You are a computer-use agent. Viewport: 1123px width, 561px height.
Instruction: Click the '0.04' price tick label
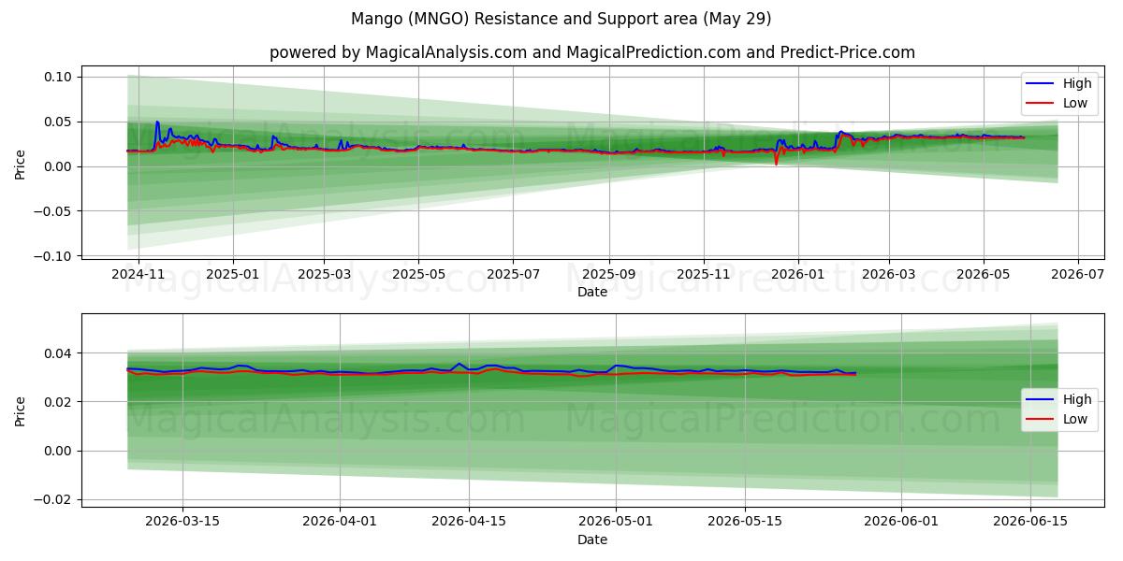(x=59, y=353)
